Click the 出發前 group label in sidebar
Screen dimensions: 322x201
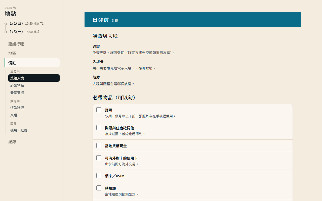[15, 72]
